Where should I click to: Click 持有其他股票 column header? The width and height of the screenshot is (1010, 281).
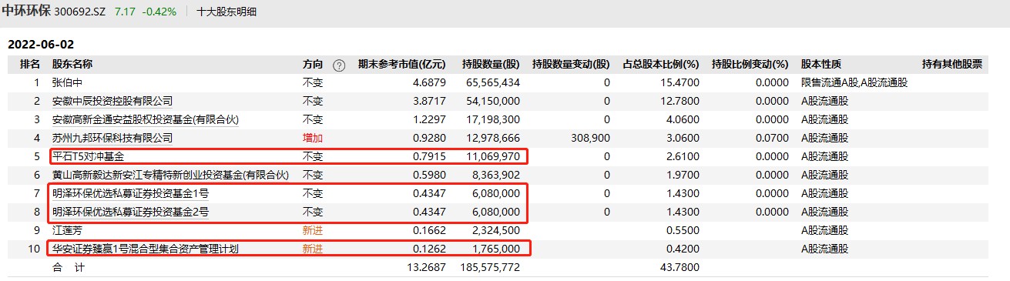point(952,65)
